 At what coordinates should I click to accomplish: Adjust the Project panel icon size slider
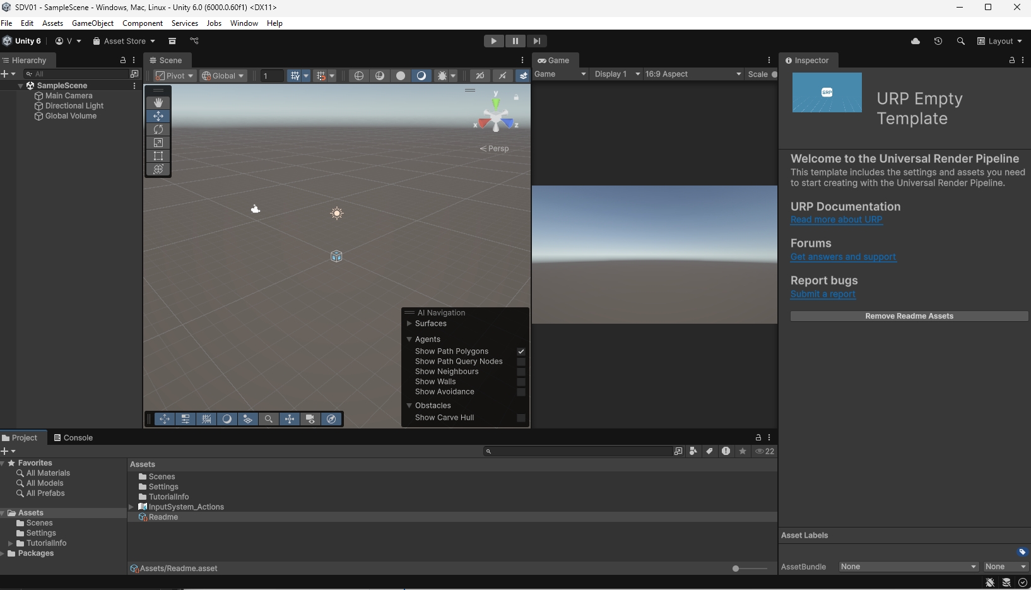pyautogui.click(x=736, y=569)
